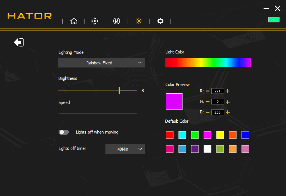Open the Lights off timer dropdown
This screenshot has height=196, width=286.
point(125,149)
